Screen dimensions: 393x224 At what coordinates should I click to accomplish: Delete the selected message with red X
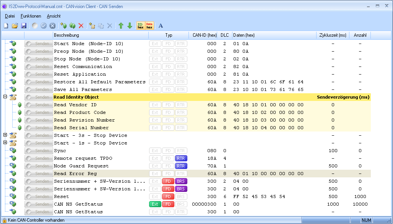click(x=81, y=26)
